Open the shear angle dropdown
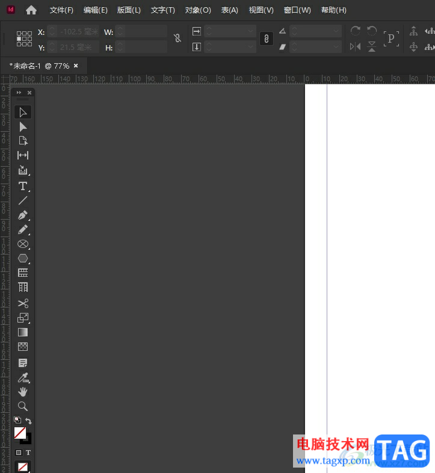 (x=336, y=47)
